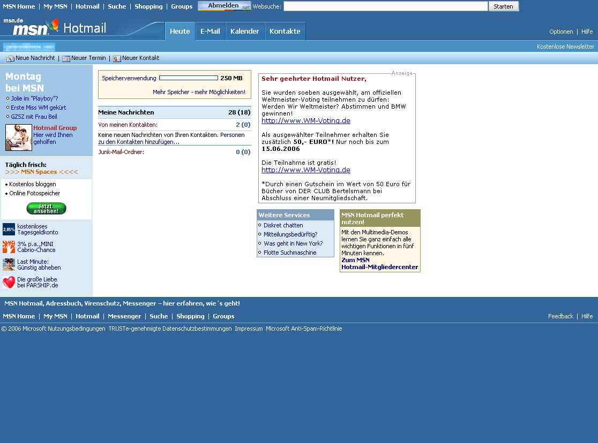The image size is (598, 443).
Task: Click the footer MSN Hotmail info banner
Action: point(122,303)
